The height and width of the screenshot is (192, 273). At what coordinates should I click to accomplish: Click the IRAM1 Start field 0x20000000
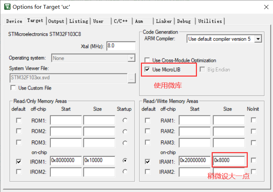194,161
